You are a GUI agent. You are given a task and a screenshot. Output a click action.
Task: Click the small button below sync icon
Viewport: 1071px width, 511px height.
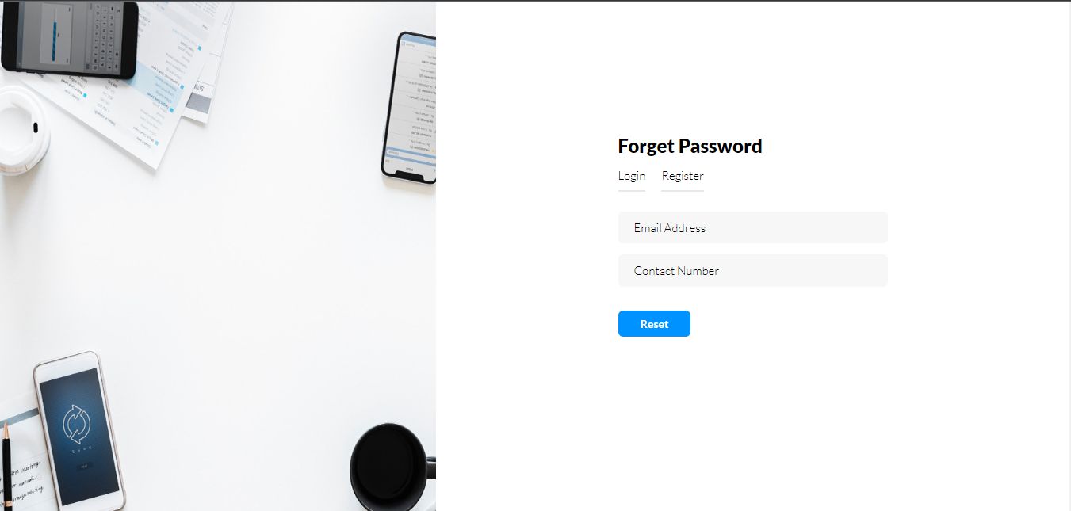point(83,467)
